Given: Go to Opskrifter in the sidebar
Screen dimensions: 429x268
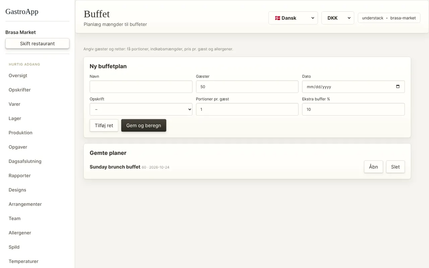Looking at the screenshot, I should (x=20, y=90).
